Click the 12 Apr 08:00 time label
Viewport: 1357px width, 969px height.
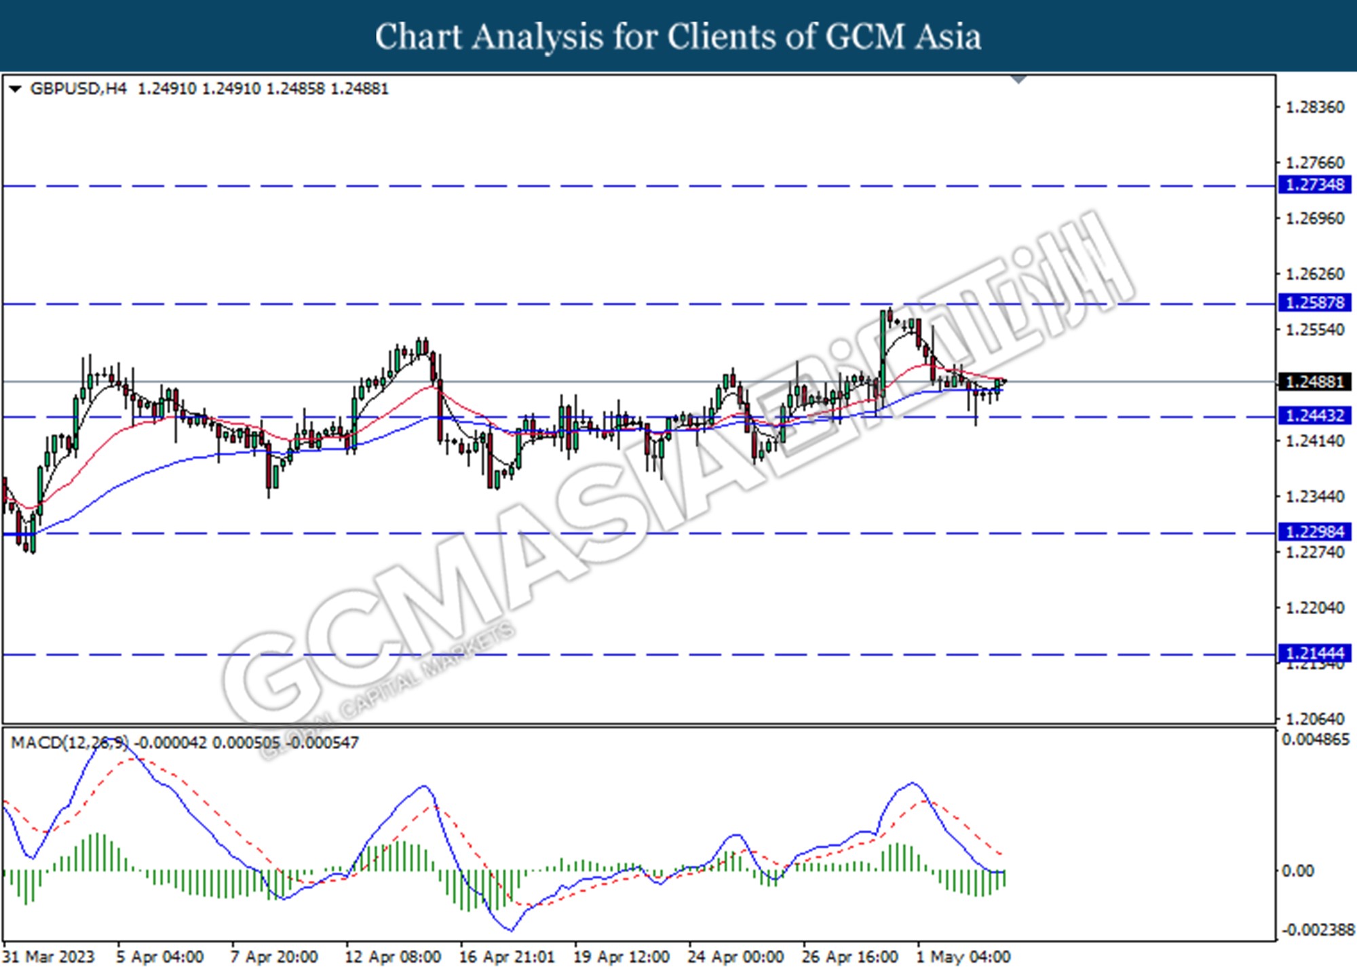[393, 957]
